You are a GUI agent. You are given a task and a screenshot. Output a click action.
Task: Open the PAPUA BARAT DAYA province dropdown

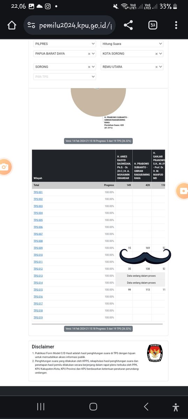point(65,54)
